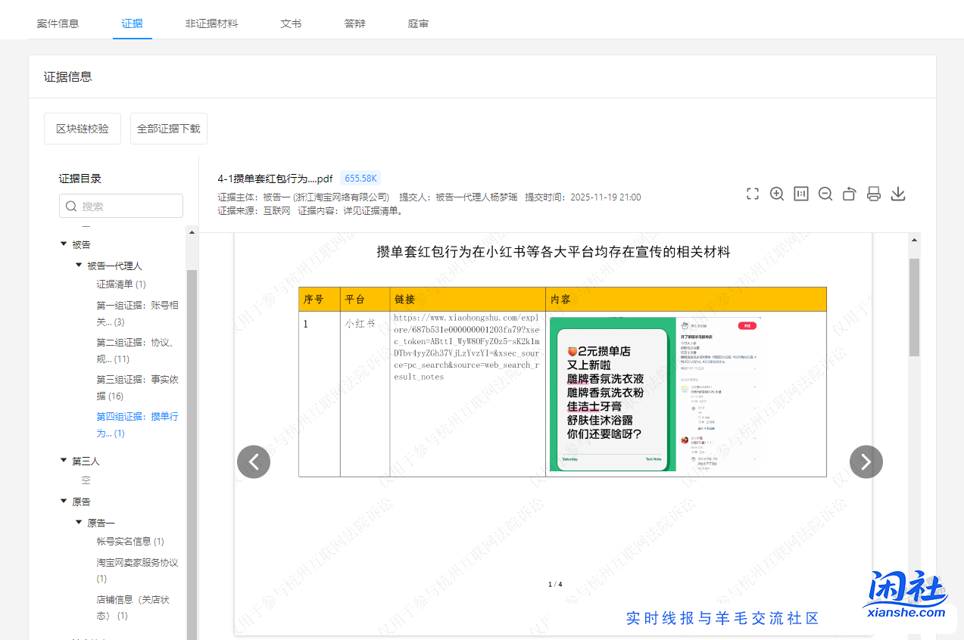Collapse the 被告一代理人 node
The width and height of the screenshot is (964, 640).
pos(79,265)
